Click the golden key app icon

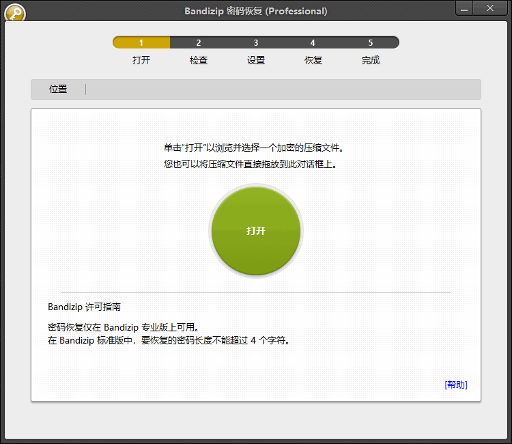pos(14,13)
